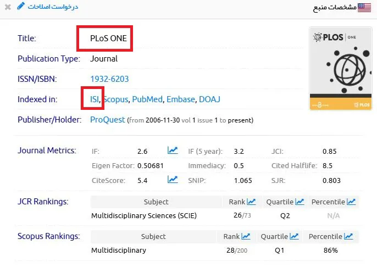
Task: Click the درخواست اصلاحات correction request link
Action: [x=53, y=7]
